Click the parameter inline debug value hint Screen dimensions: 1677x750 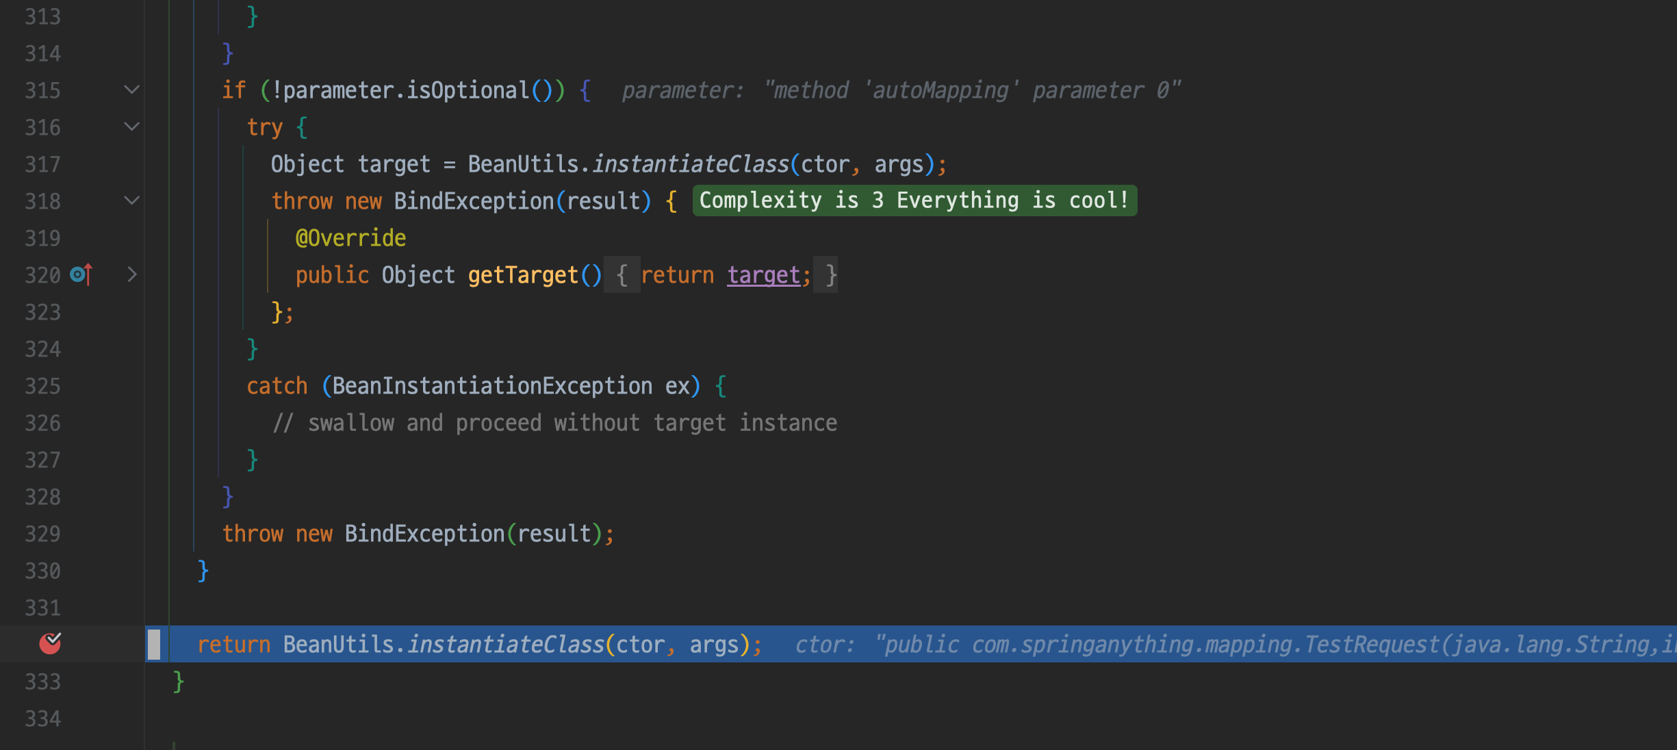[901, 90]
